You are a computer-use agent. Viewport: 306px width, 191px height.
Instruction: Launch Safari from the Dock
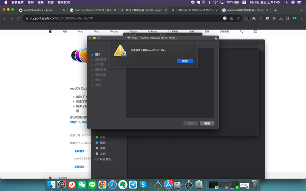point(113,184)
